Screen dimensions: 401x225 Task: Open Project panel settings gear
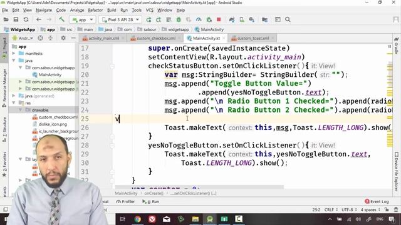[63, 38]
